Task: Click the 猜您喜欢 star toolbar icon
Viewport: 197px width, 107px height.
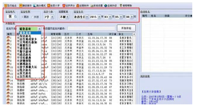Action: [21, 6]
